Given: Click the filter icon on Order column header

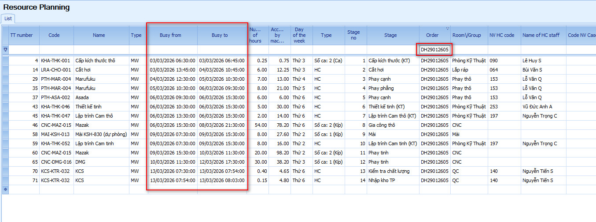Looking at the screenshot, I should click(447, 29).
